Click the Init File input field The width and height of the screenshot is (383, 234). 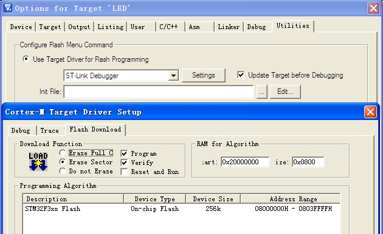tap(159, 92)
